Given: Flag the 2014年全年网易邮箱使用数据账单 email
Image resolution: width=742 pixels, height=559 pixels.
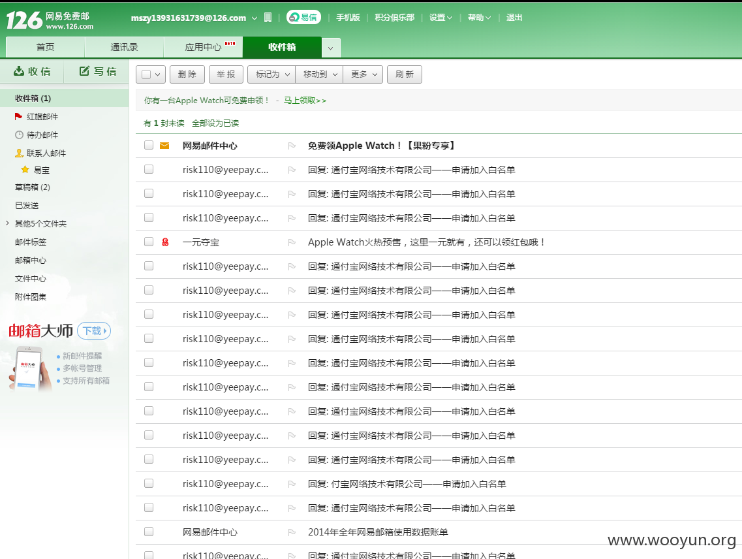Looking at the screenshot, I should pyautogui.click(x=292, y=532).
